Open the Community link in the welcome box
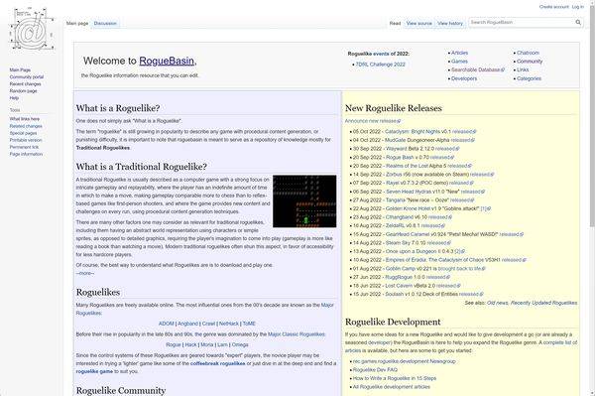This screenshot has width=595, height=396. 530,62
